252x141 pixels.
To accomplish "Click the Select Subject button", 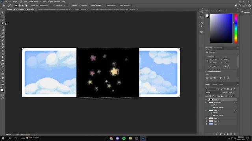I will (x=111, y=5).
